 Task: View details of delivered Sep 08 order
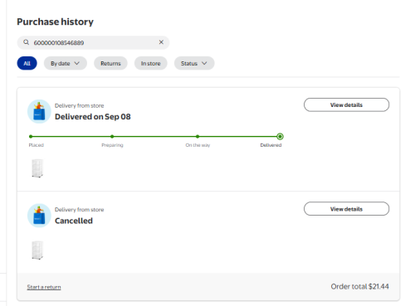coord(346,104)
